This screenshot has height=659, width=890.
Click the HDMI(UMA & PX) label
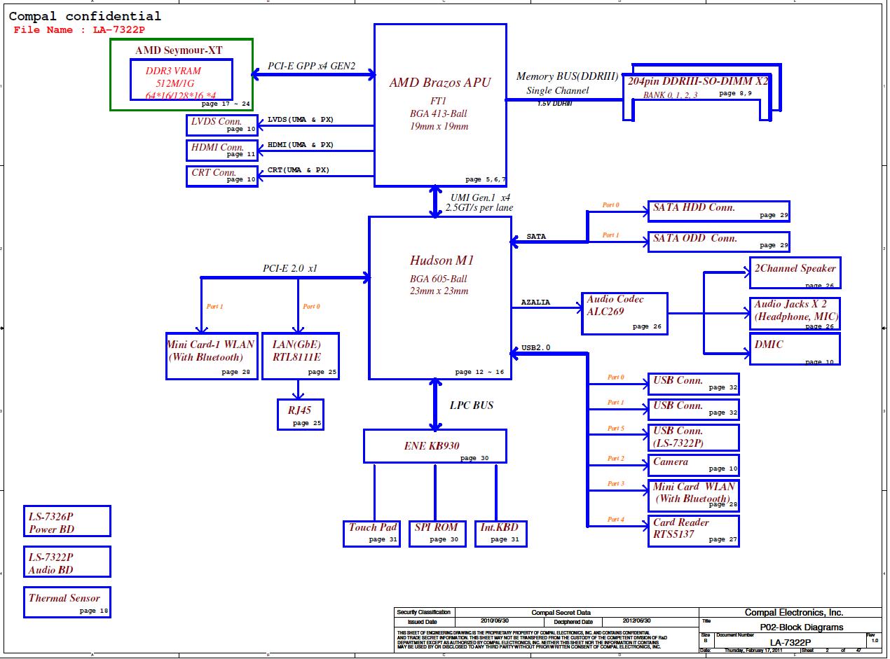pyautogui.click(x=301, y=145)
